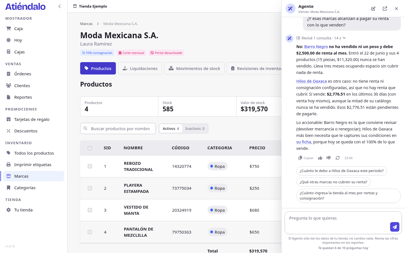Copy the agent response with Copiar

pos(306,158)
